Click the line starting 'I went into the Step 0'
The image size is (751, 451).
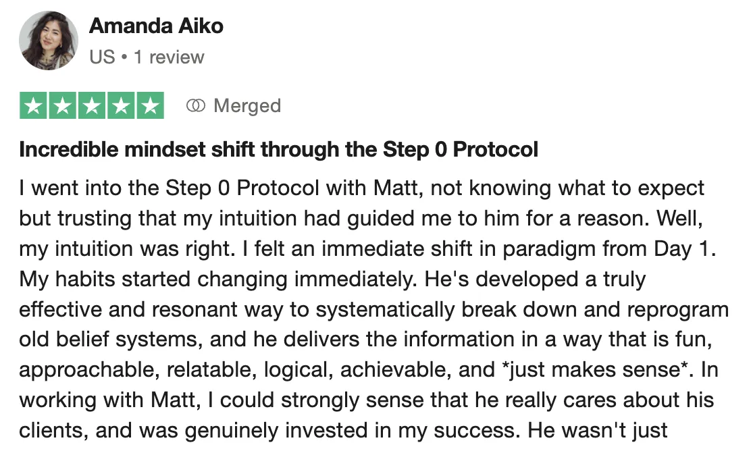click(361, 188)
